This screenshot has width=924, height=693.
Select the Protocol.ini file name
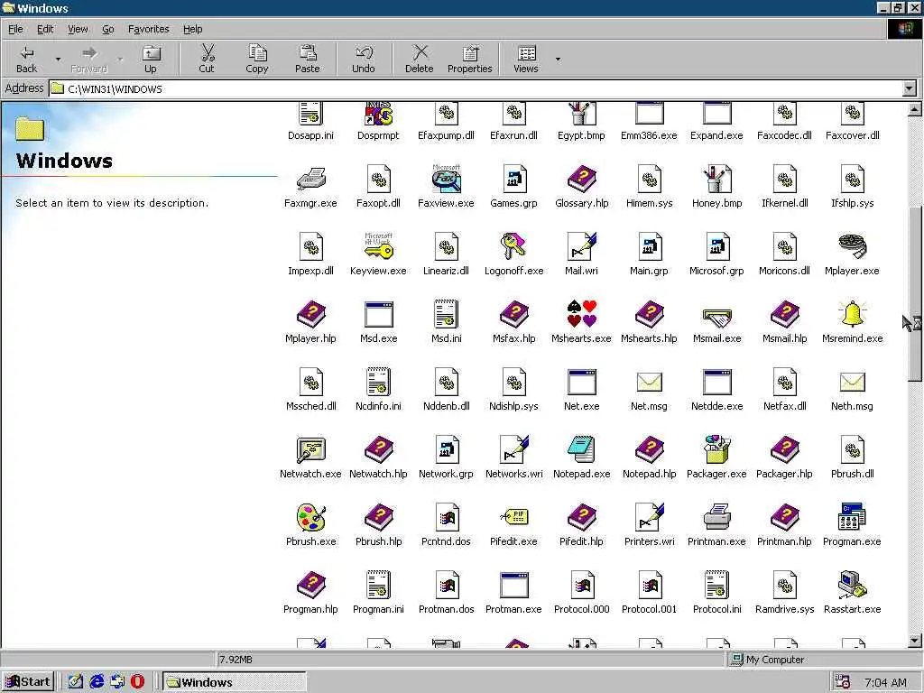[x=716, y=609]
